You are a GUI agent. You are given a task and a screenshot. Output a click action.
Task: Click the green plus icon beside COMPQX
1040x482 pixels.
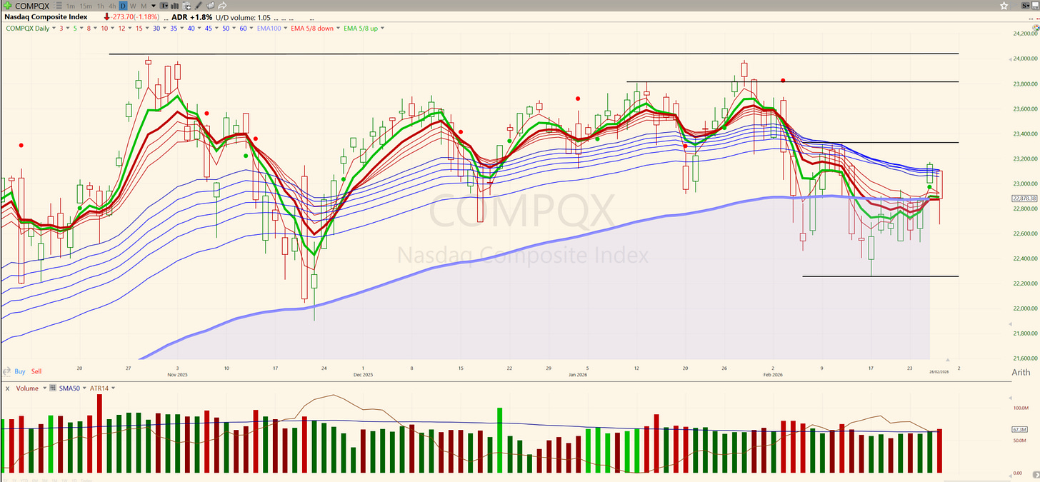point(7,6)
